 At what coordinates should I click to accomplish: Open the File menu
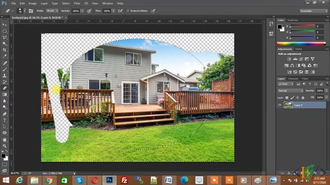pos(13,4)
